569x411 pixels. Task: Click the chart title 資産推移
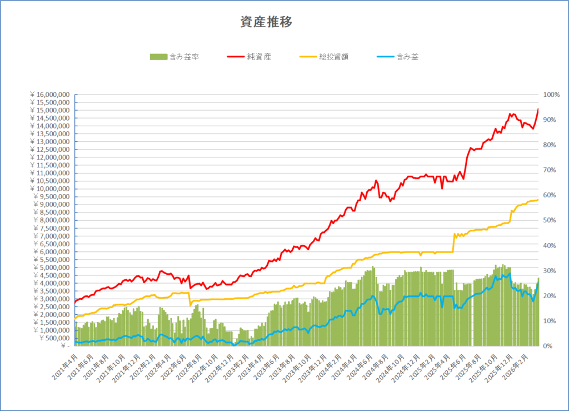coord(266,22)
